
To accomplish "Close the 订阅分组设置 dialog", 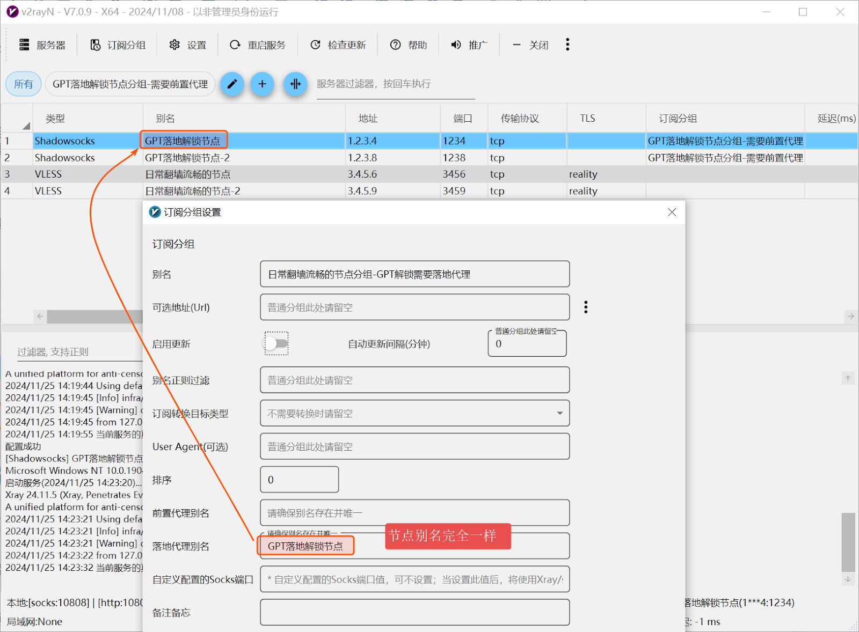I will [672, 212].
